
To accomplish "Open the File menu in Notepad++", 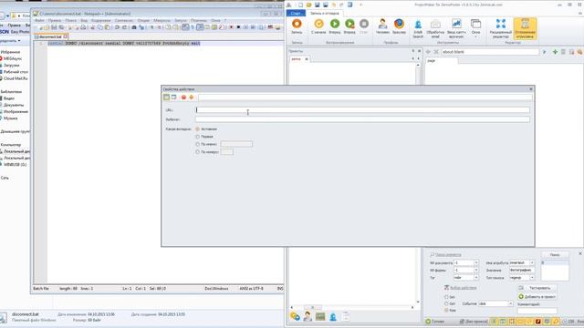I will point(39,21).
